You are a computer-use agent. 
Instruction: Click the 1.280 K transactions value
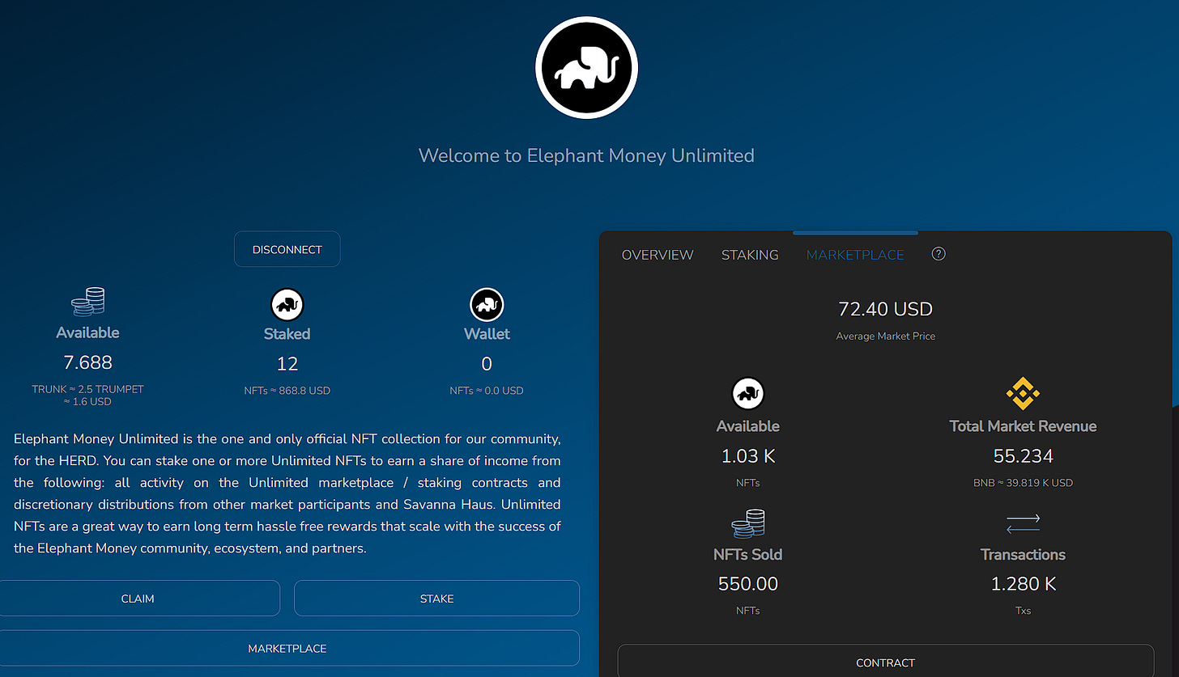(1023, 583)
